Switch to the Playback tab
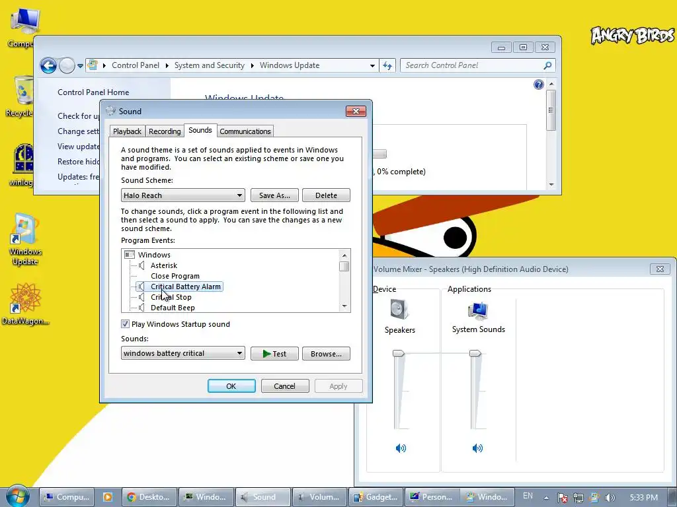 click(127, 131)
